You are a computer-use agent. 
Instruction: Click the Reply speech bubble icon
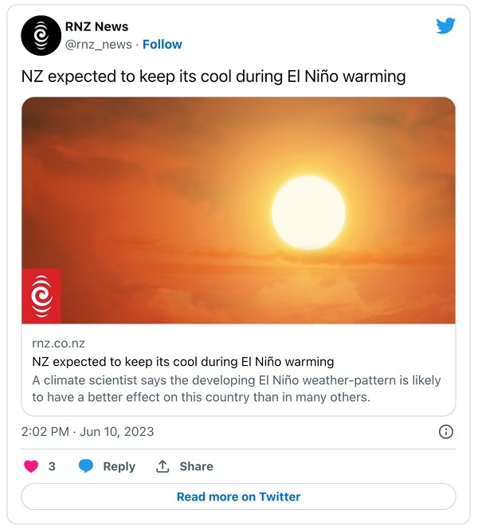click(86, 466)
